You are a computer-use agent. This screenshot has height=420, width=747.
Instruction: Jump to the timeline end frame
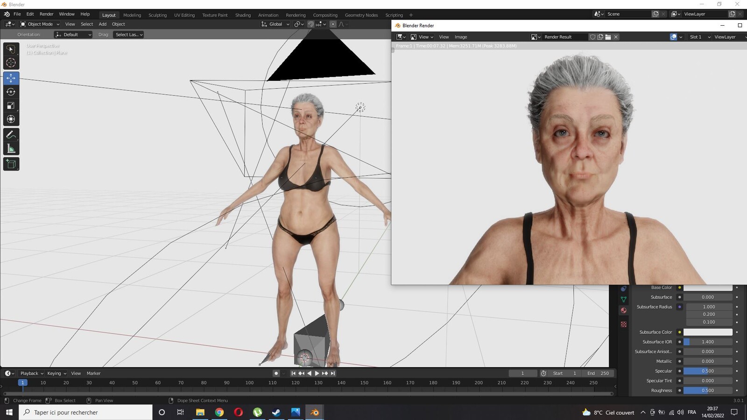point(333,373)
